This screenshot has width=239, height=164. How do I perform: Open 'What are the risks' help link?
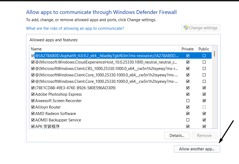75,28
